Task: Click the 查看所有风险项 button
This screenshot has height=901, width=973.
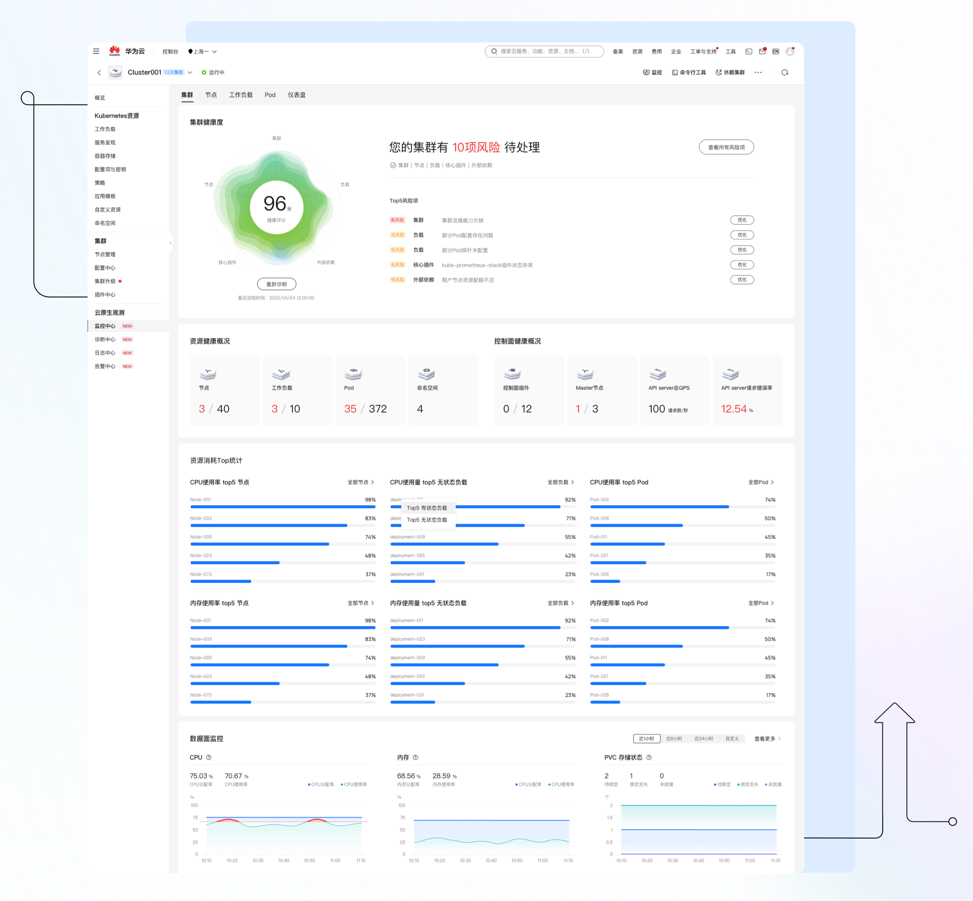Action: [726, 147]
